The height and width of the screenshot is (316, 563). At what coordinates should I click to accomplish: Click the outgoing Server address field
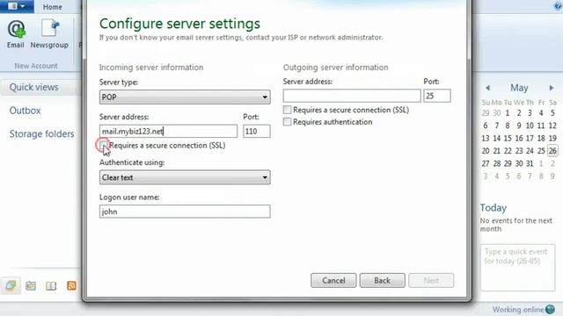(352, 96)
